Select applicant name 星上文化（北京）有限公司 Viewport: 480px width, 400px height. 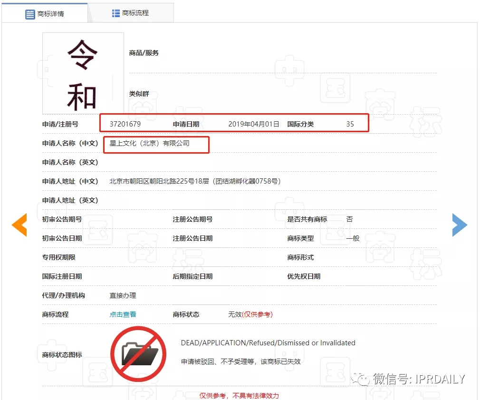pyautogui.click(x=149, y=143)
